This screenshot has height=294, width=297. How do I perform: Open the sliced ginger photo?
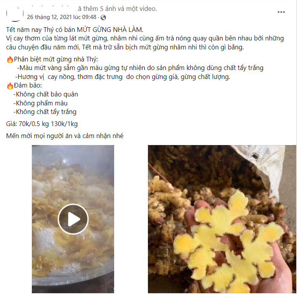[x=222, y=219]
